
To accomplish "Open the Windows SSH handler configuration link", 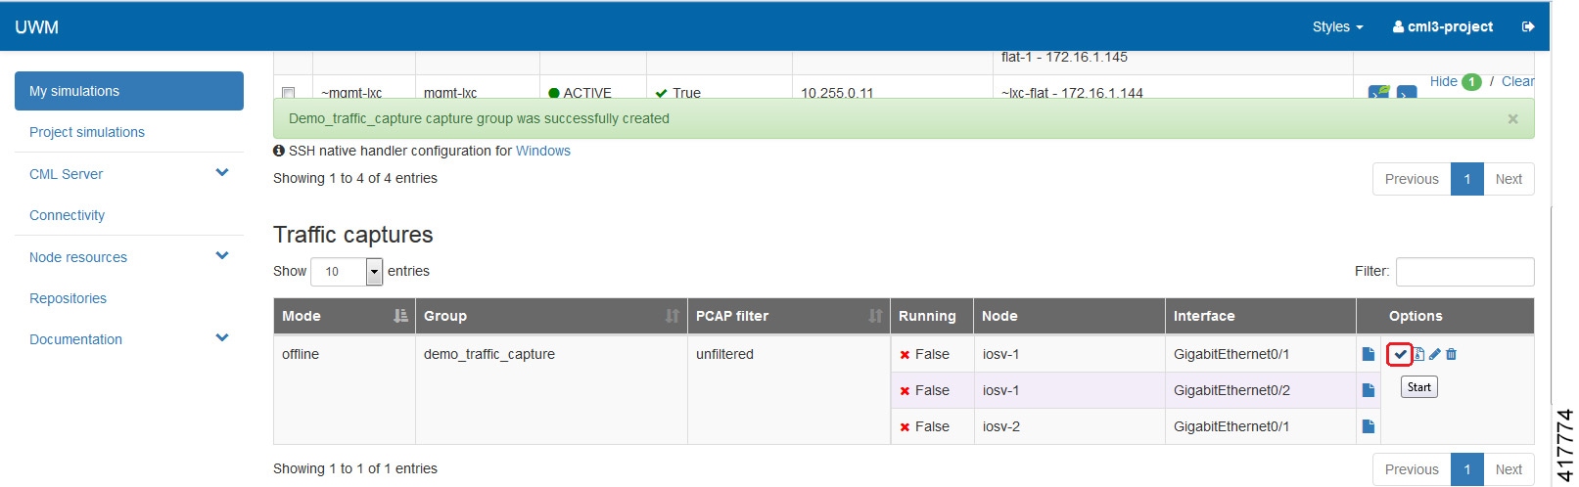I will click(543, 151).
